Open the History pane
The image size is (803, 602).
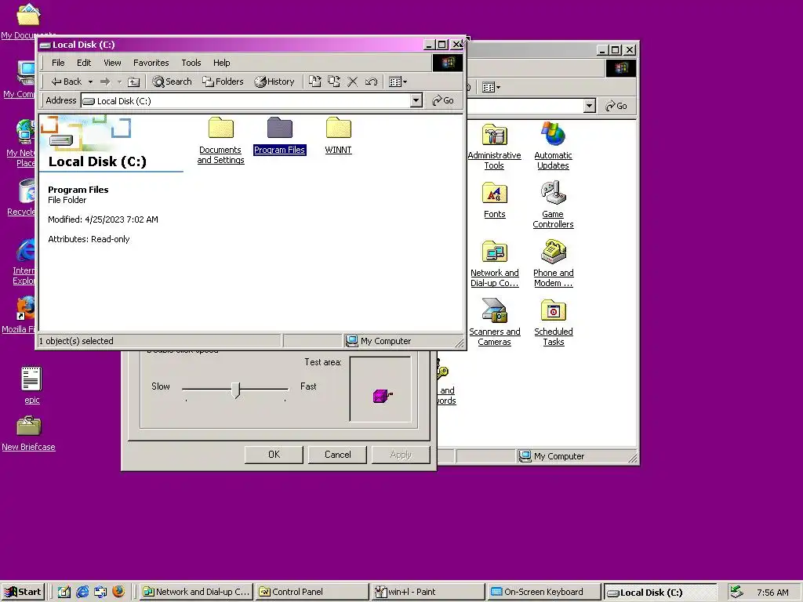(274, 82)
